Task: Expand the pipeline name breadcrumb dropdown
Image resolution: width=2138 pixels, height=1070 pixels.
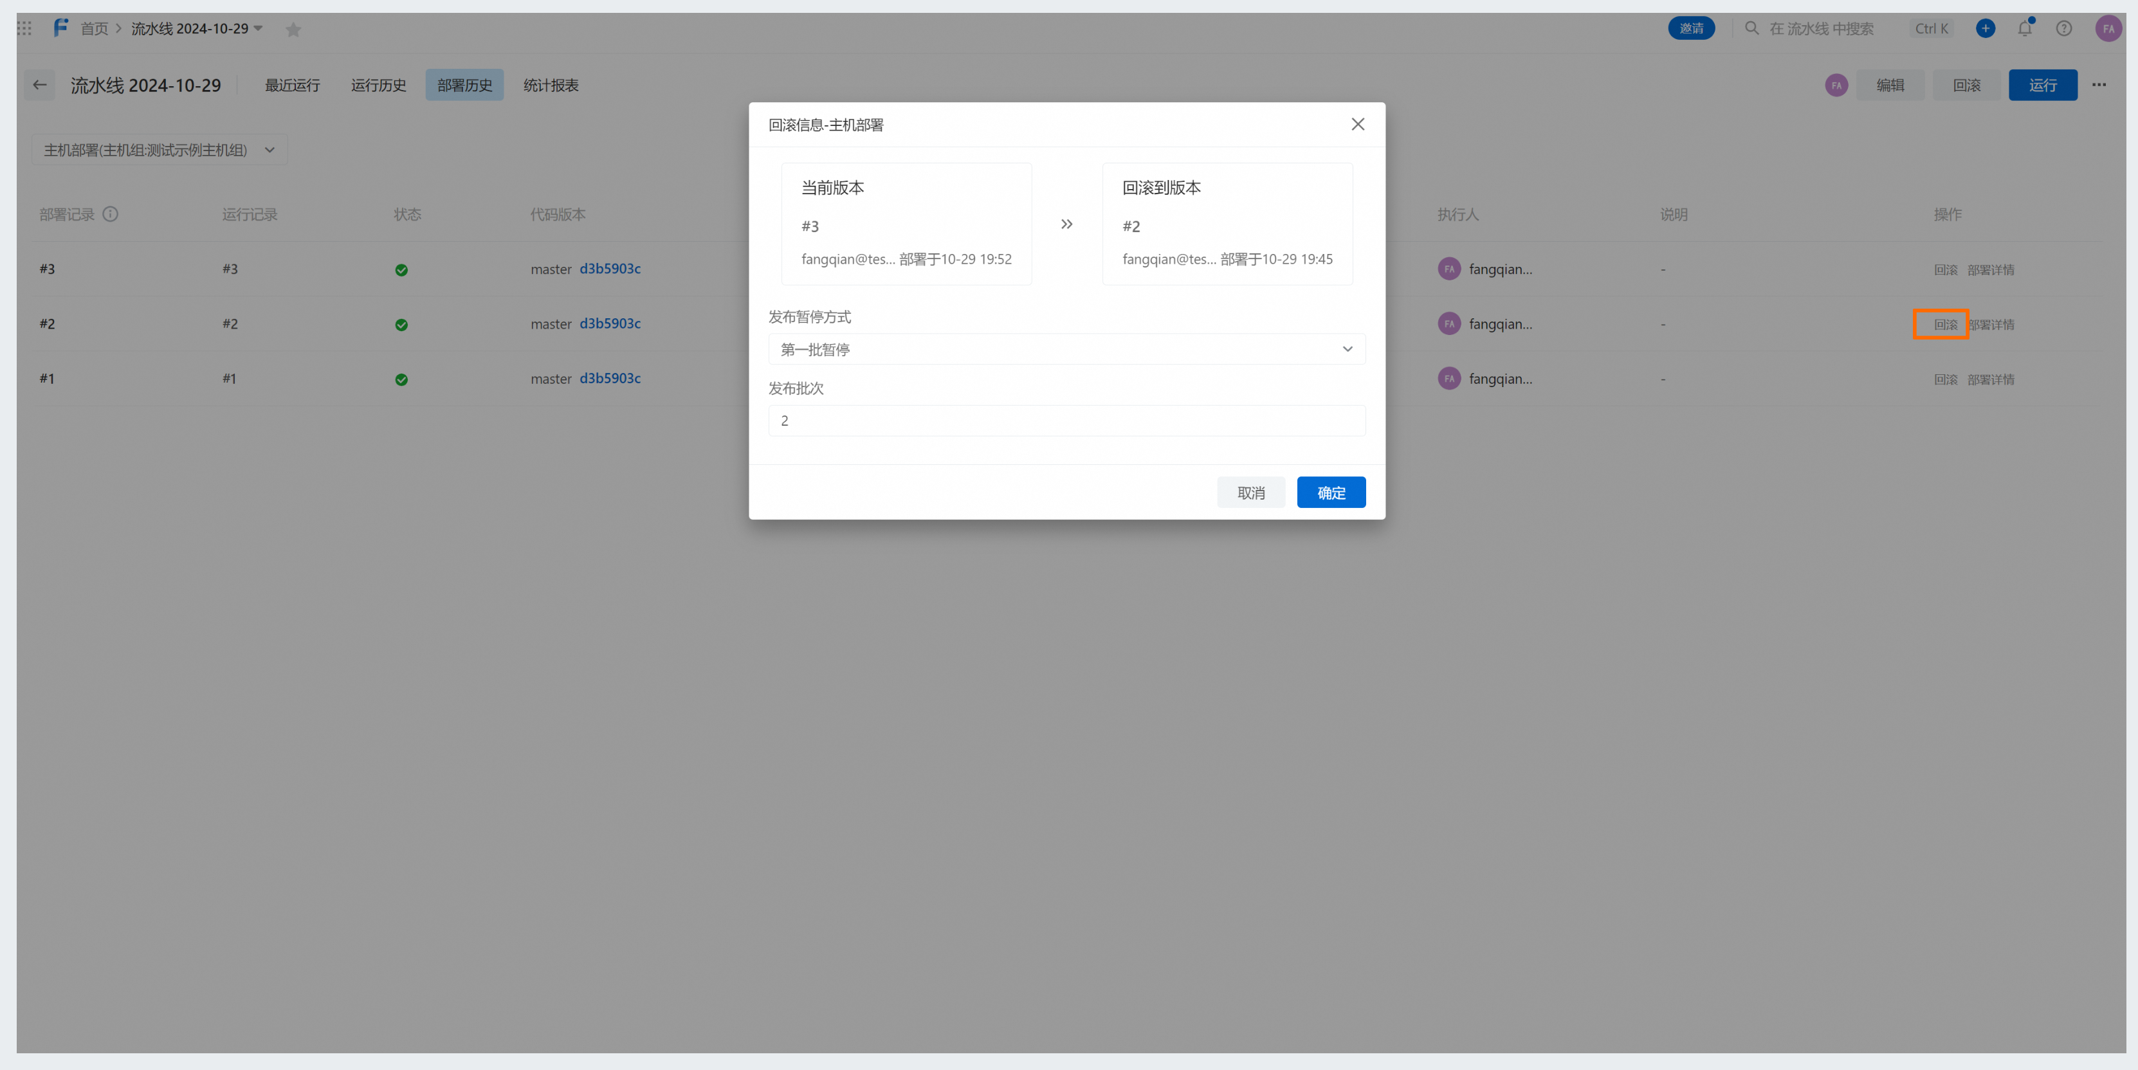Action: pos(258,28)
